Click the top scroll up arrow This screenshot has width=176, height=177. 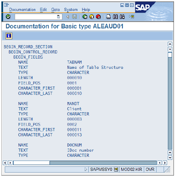tap(170, 44)
